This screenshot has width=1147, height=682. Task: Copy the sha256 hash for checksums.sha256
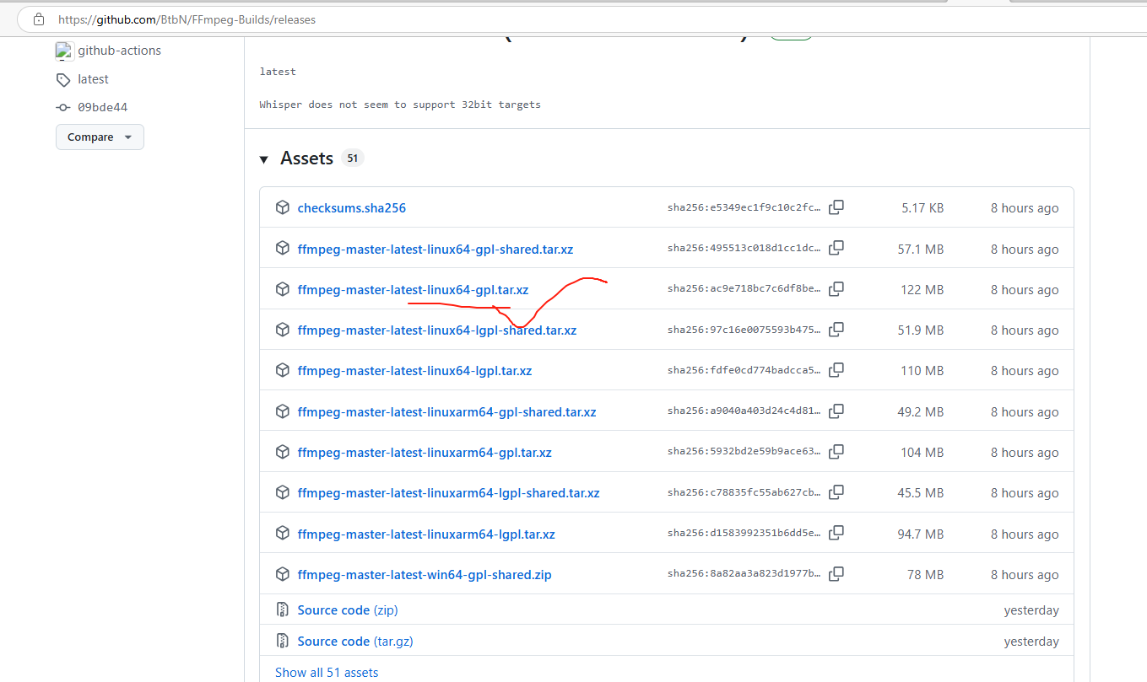point(836,207)
